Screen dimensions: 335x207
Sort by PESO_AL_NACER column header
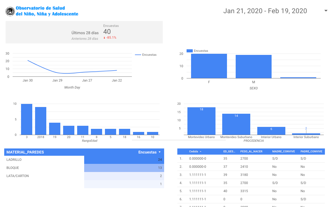[x=251, y=152]
